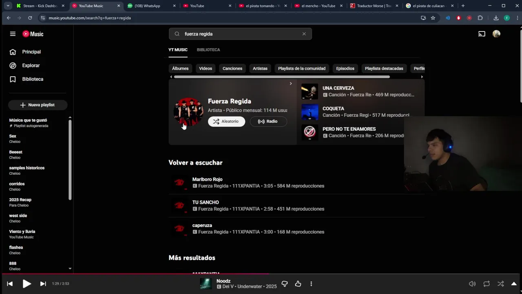The image size is (522, 294).
Task: Clear the search box with X
Action: (304, 34)
